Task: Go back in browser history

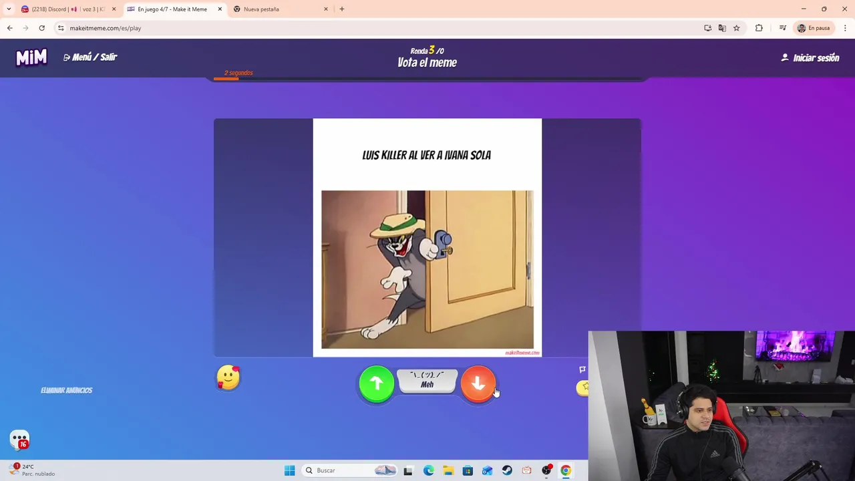Action: pos(9,28)
